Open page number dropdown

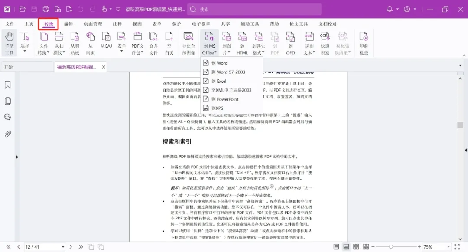(x=63, y=247)
